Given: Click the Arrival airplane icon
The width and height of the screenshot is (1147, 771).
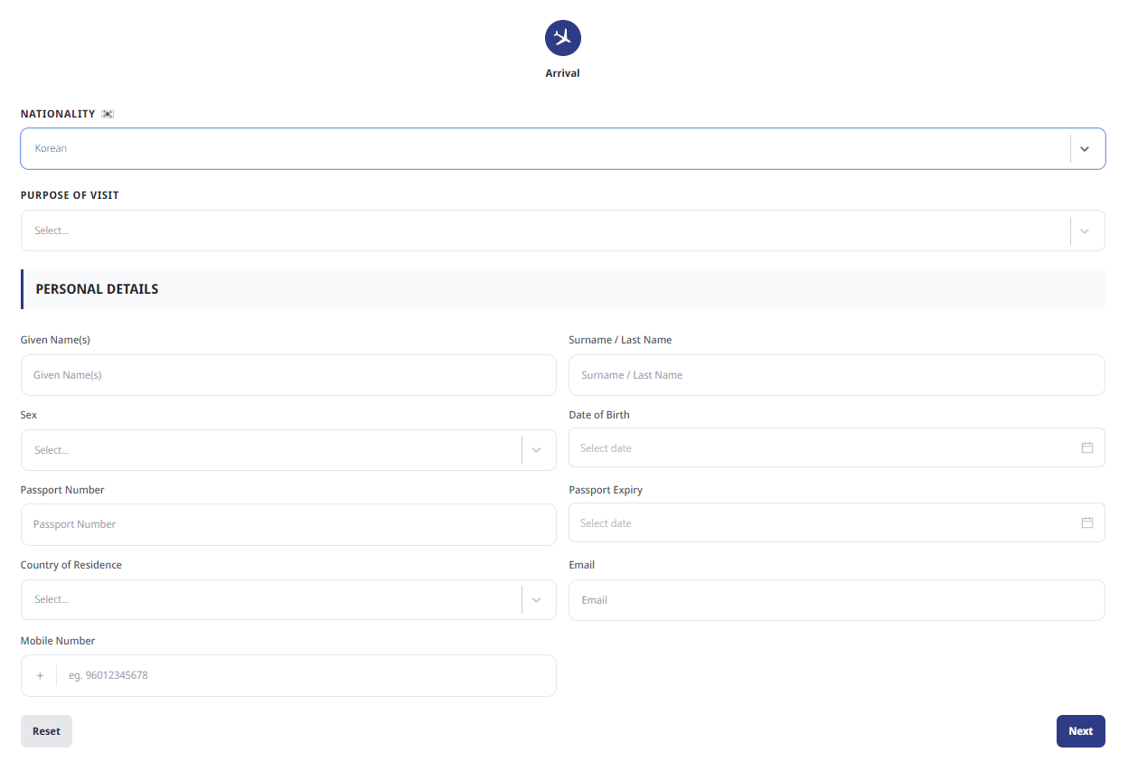Looking at the screenshot, I should [562, 38].
